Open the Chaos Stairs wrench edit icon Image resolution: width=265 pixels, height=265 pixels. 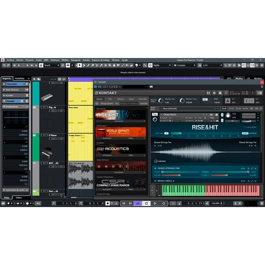(x=155, y=114)
